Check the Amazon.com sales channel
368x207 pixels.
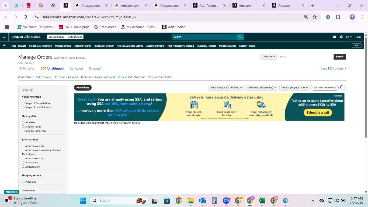point(23,167)
